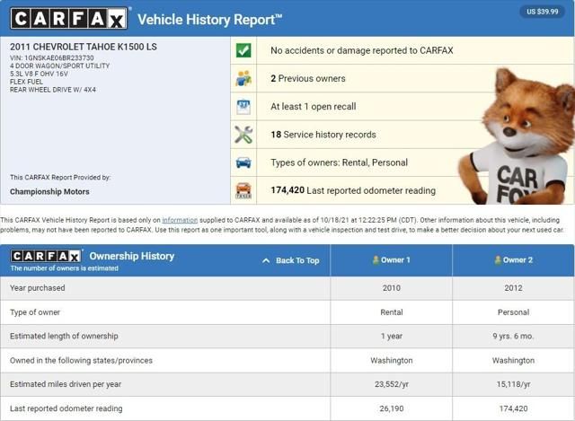575x421 pixels.
Task: Click the Owner 1 person icon
Action: pyautogui.click(x=376, y=259)
